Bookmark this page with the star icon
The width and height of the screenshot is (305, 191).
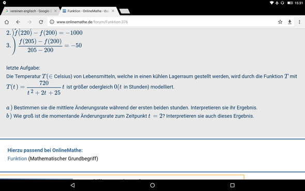[x=280, y=22]
